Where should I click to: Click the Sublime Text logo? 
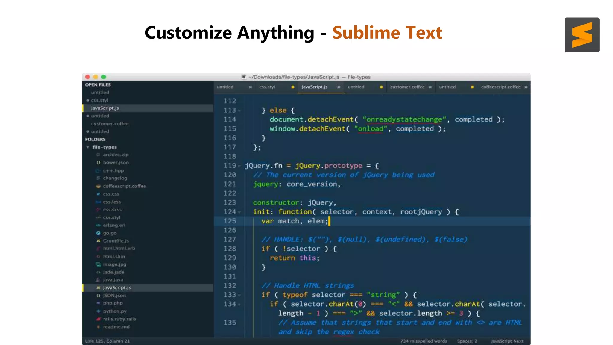tap(582, 35)
